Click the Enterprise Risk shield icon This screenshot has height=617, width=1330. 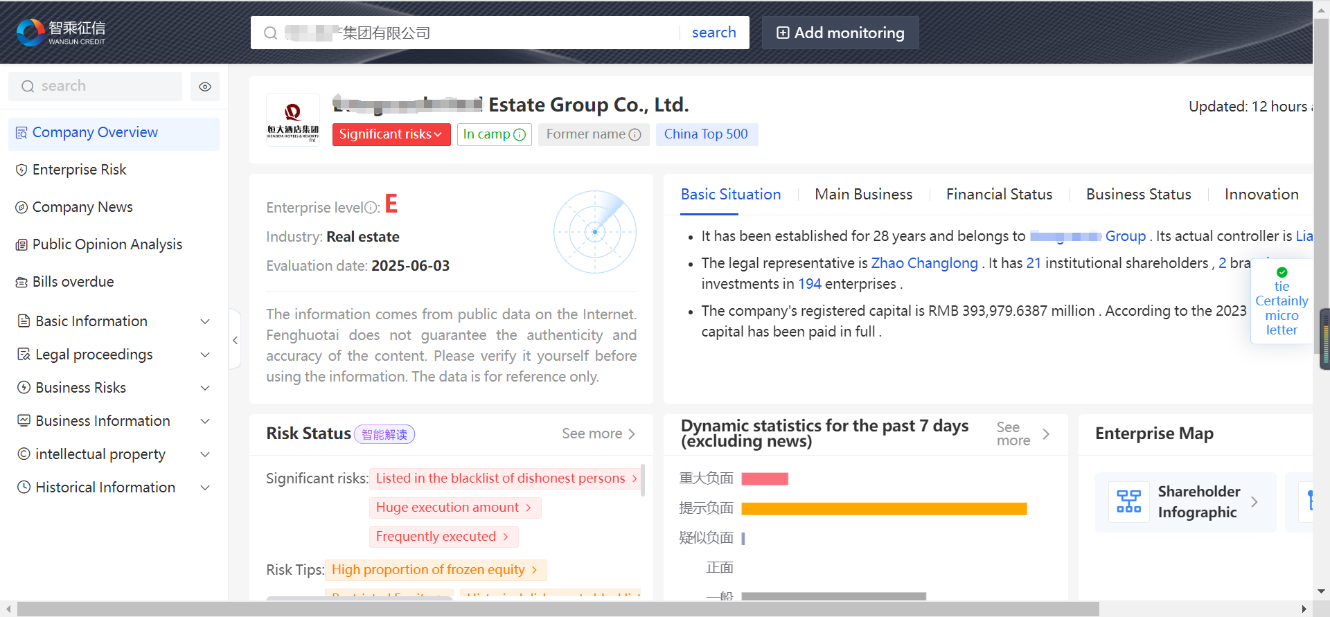pyautogui.click(x=21, y=170)
